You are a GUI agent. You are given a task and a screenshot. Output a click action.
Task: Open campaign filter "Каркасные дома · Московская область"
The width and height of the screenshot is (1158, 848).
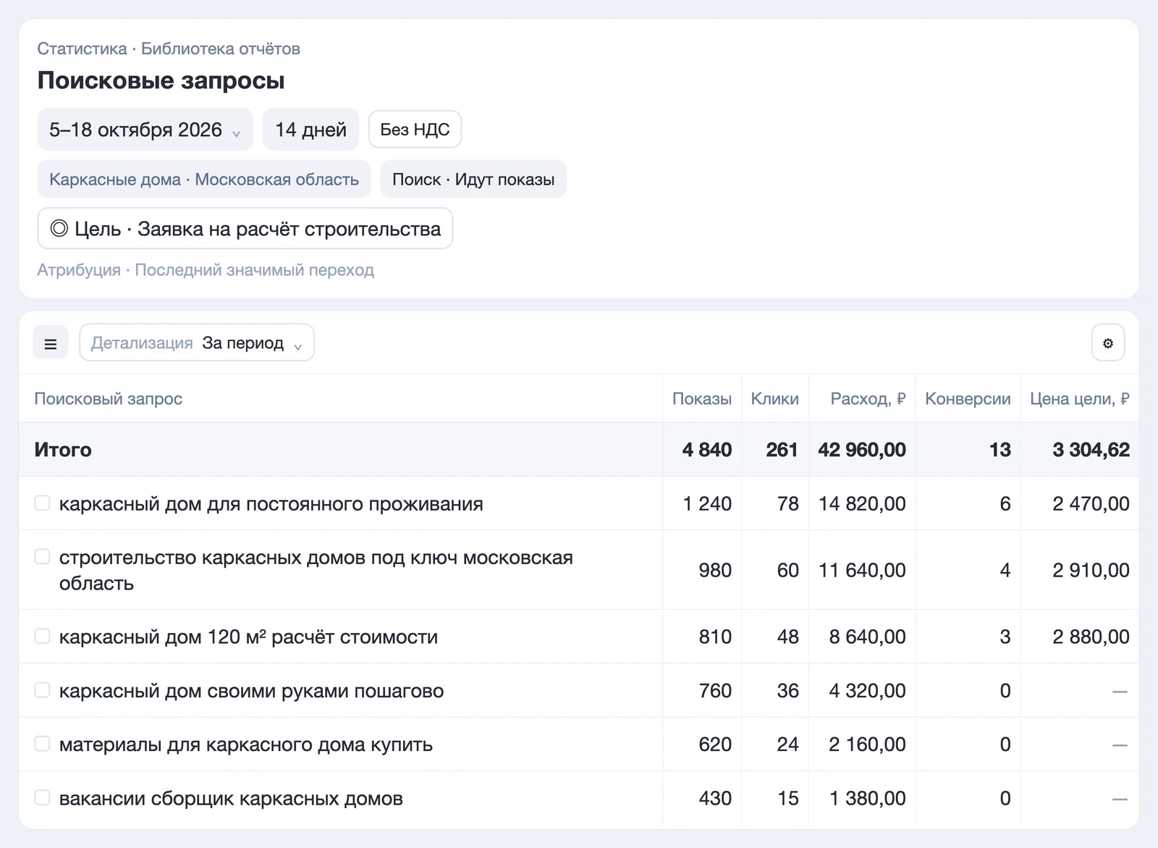(204, 179)
